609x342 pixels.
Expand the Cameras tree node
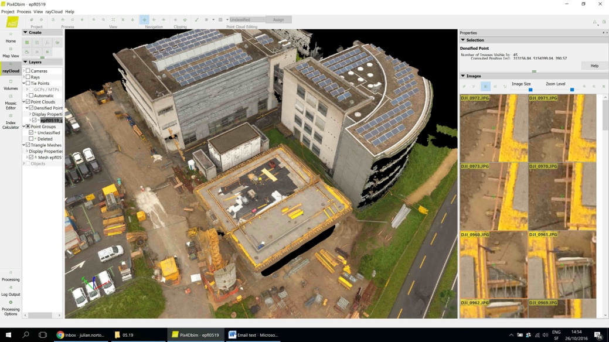coord(24,71)
